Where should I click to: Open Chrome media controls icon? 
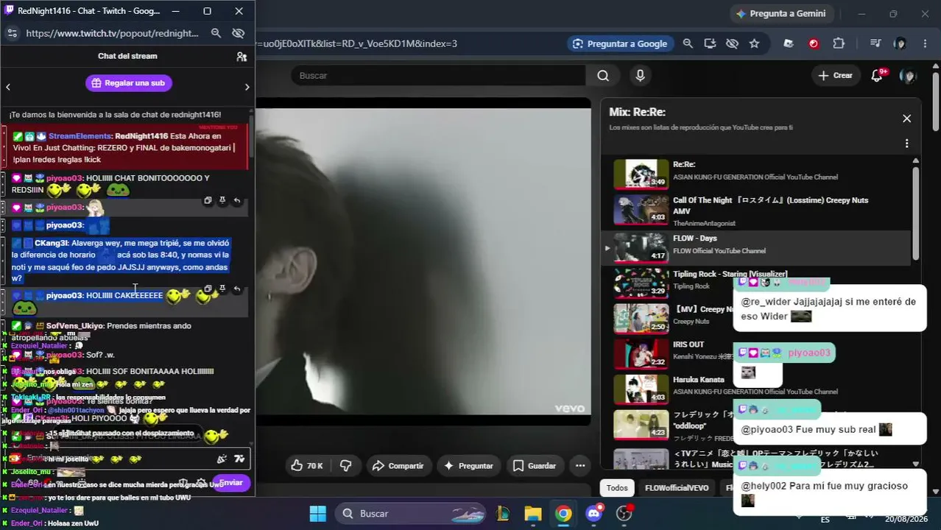click(x=875, y=43)
